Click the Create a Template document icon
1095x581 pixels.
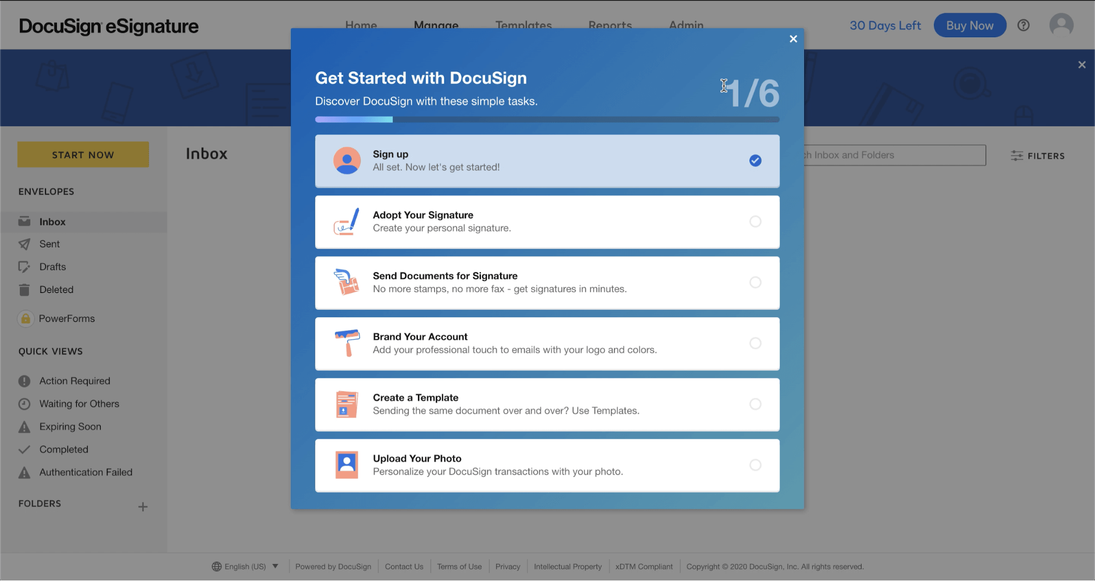pos(347,404)
